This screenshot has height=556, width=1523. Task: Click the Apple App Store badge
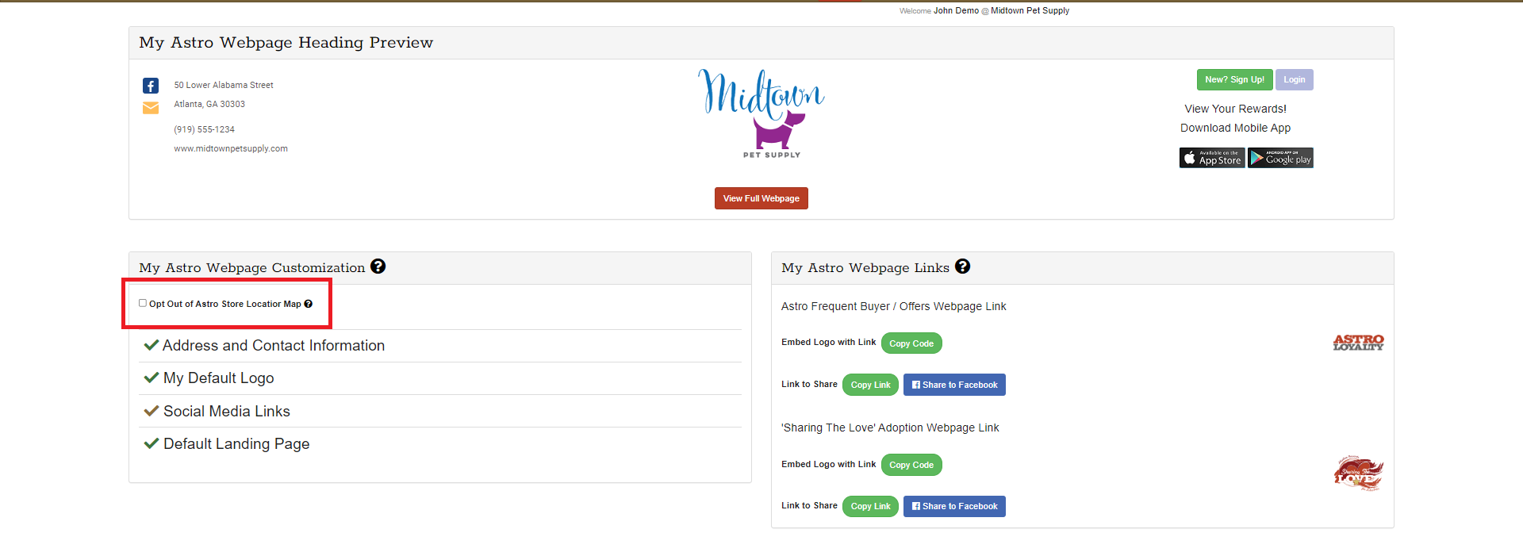pyautogui.click(x=1211, y=158)
